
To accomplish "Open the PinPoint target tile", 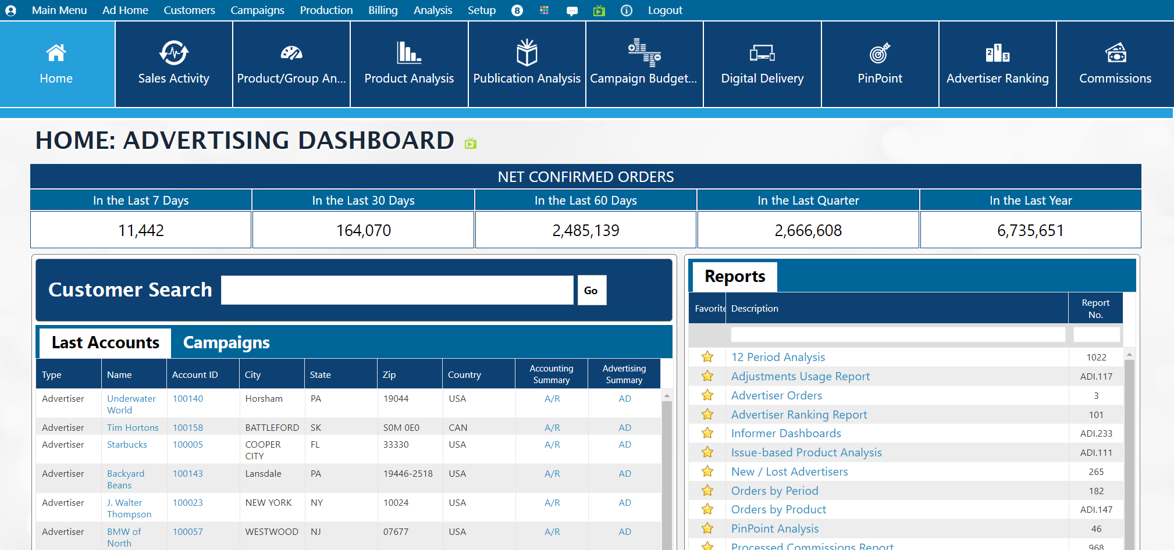I will pyautogui.click(x=880, y=64).
